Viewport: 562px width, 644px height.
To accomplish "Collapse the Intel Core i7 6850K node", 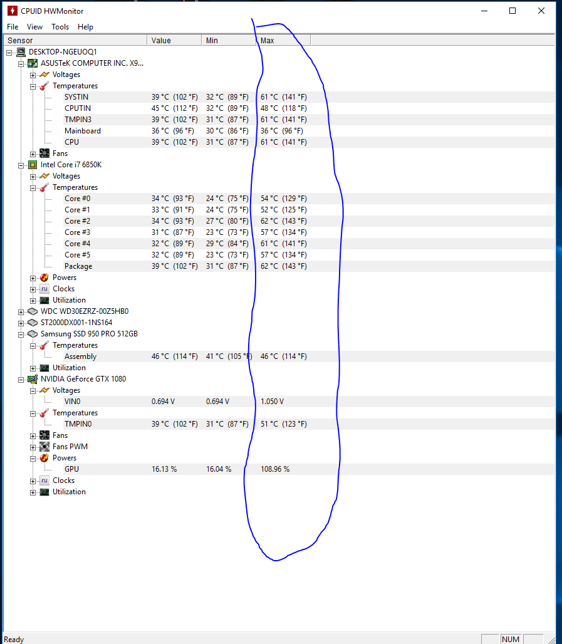I will click(21, 165).
